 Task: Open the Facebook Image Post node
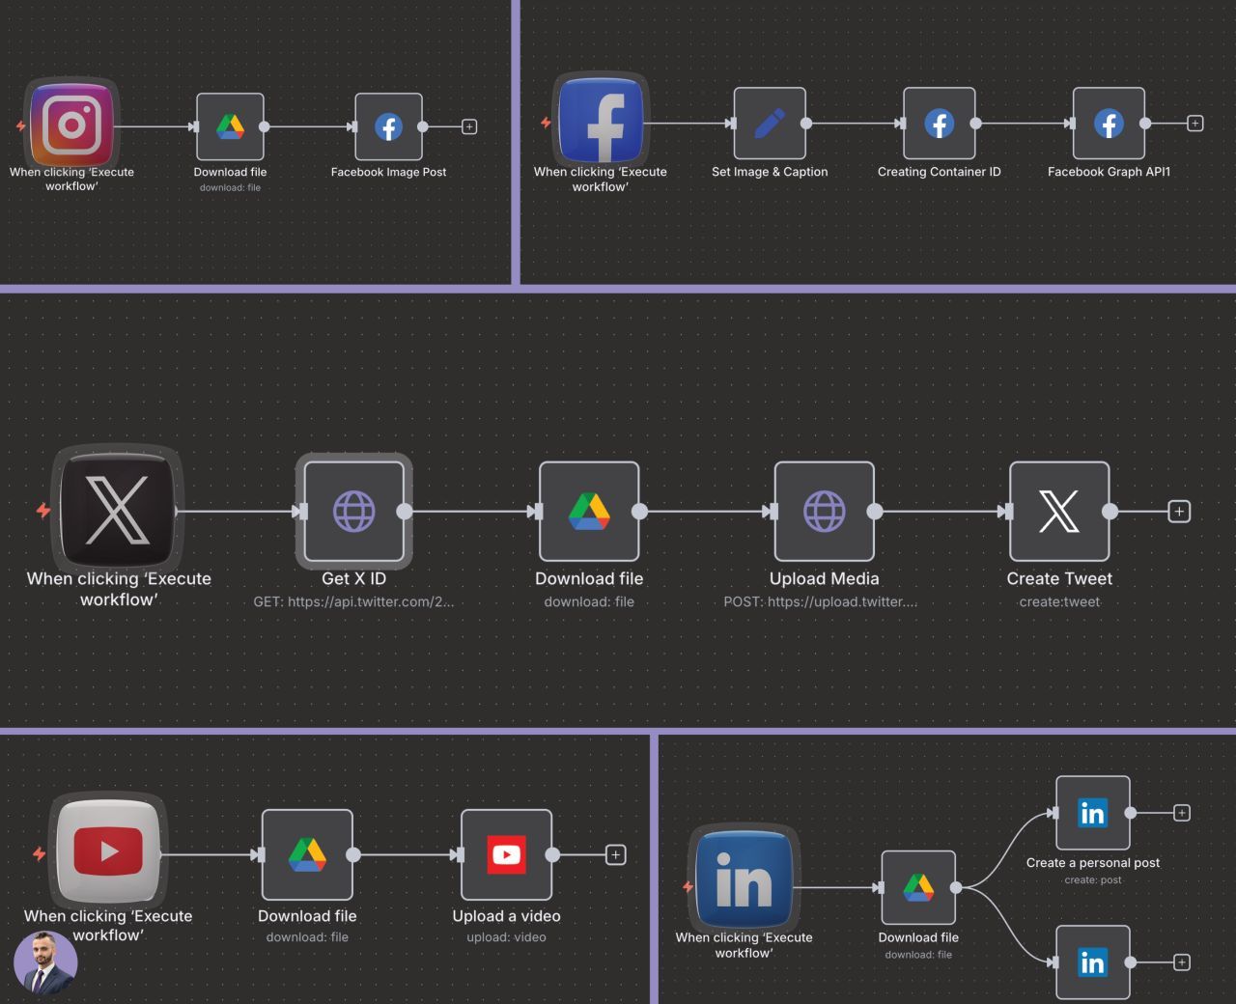[x=388, y=126]
